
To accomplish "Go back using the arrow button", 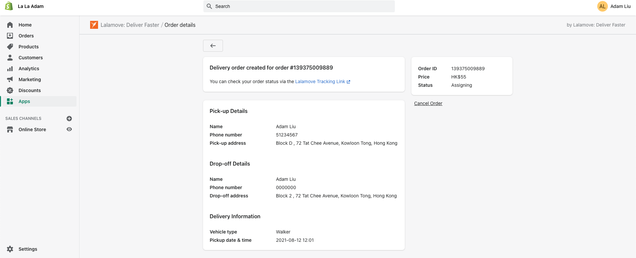I will point(213,46).
